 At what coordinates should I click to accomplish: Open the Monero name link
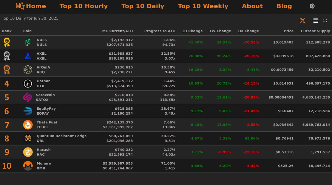[x=44, y=163]
